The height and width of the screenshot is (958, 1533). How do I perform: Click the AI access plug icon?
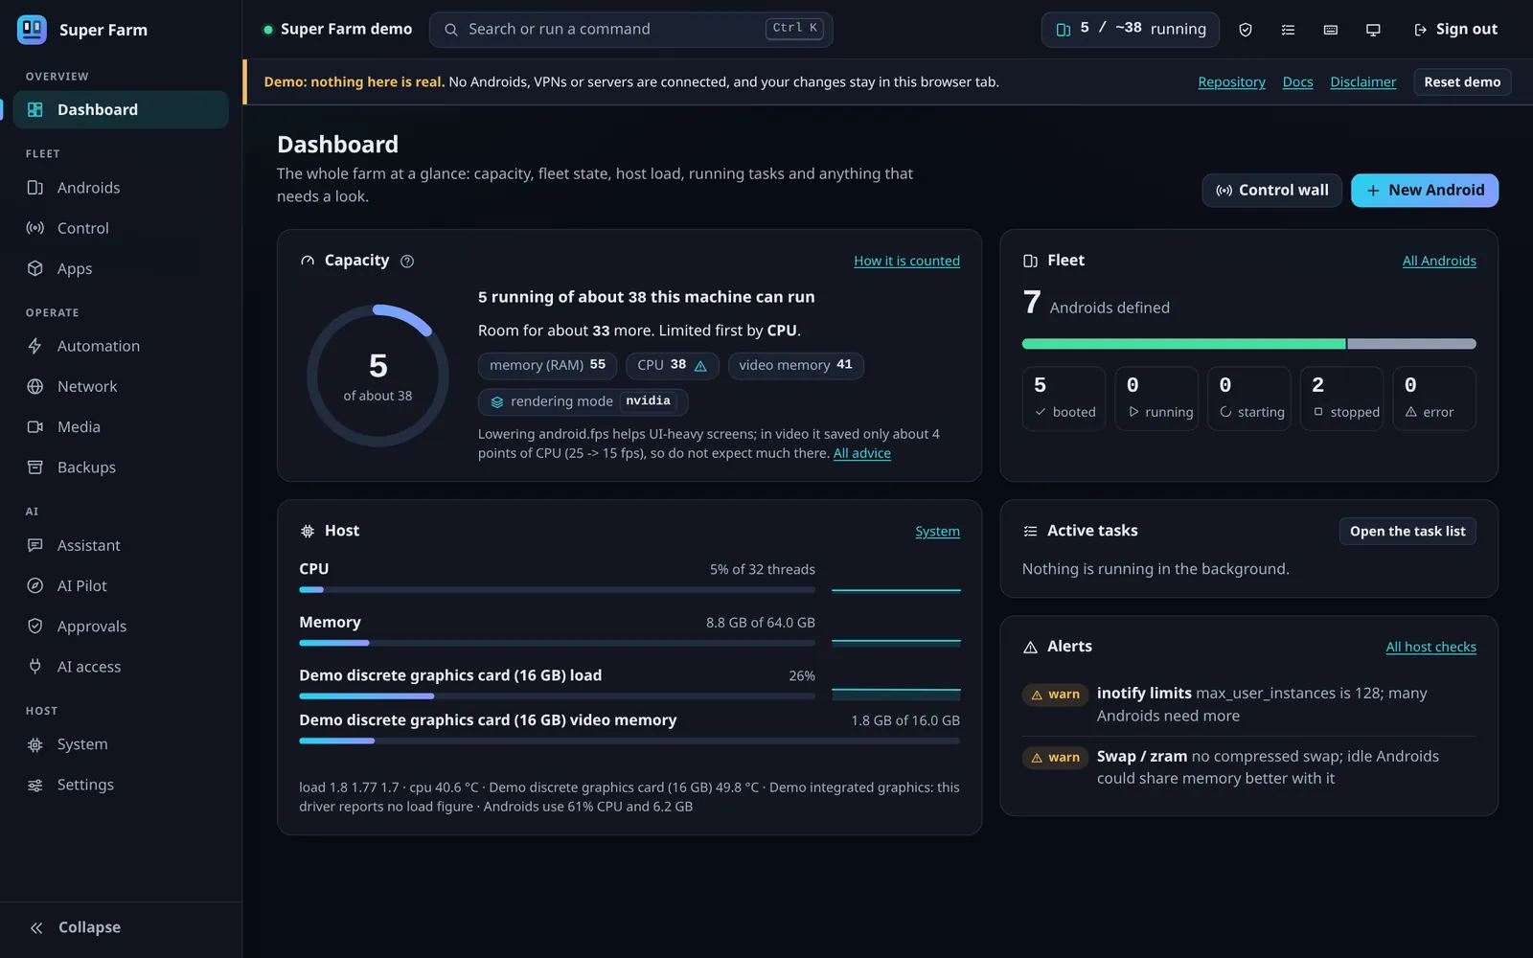click(x=35, y=666)
